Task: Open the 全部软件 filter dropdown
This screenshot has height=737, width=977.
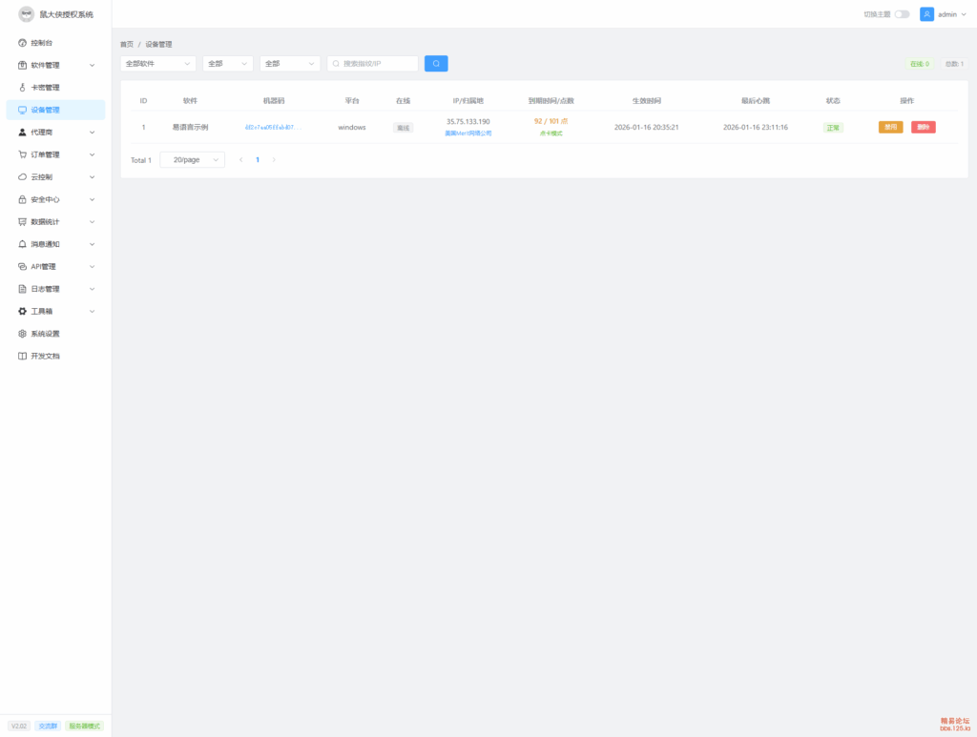Action: point(158,64)
